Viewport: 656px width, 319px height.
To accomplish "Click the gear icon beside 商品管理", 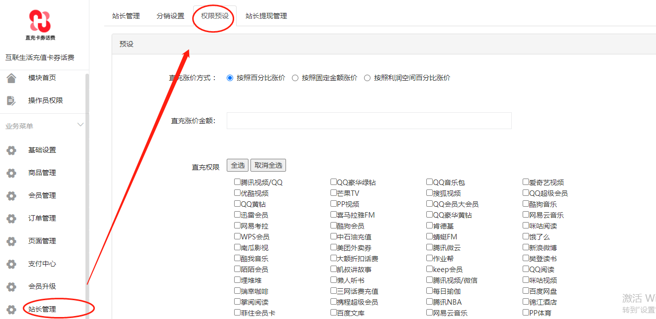I will [x=11, y=173].
